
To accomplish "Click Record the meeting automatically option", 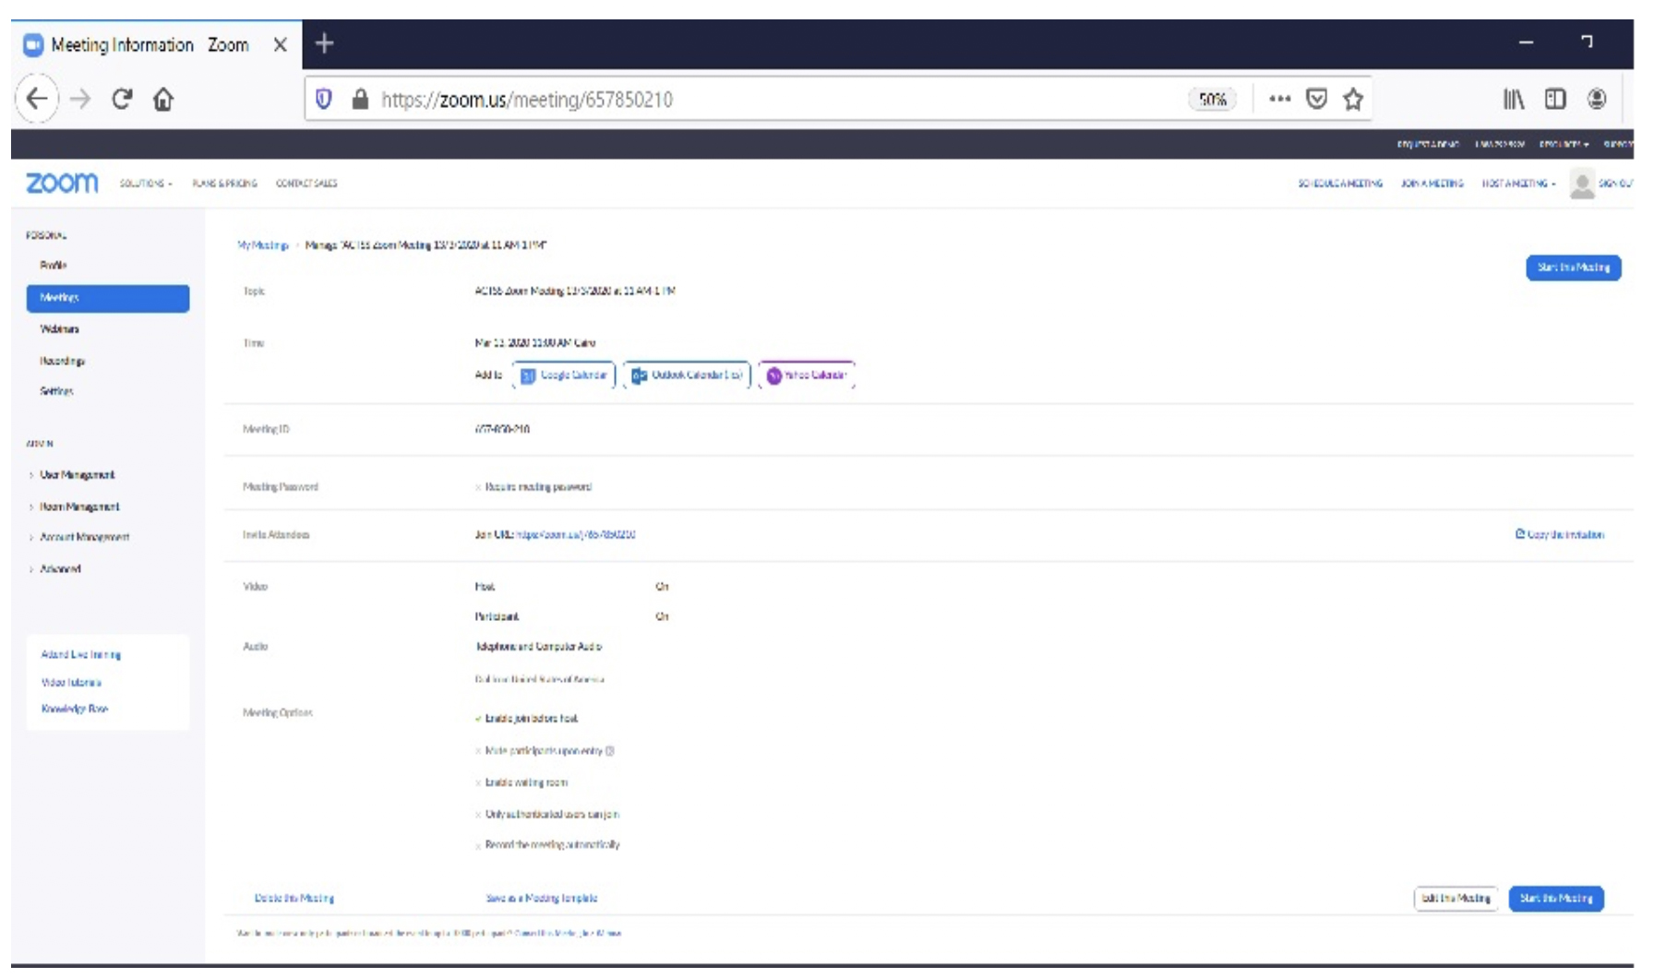I will [547, 844].
